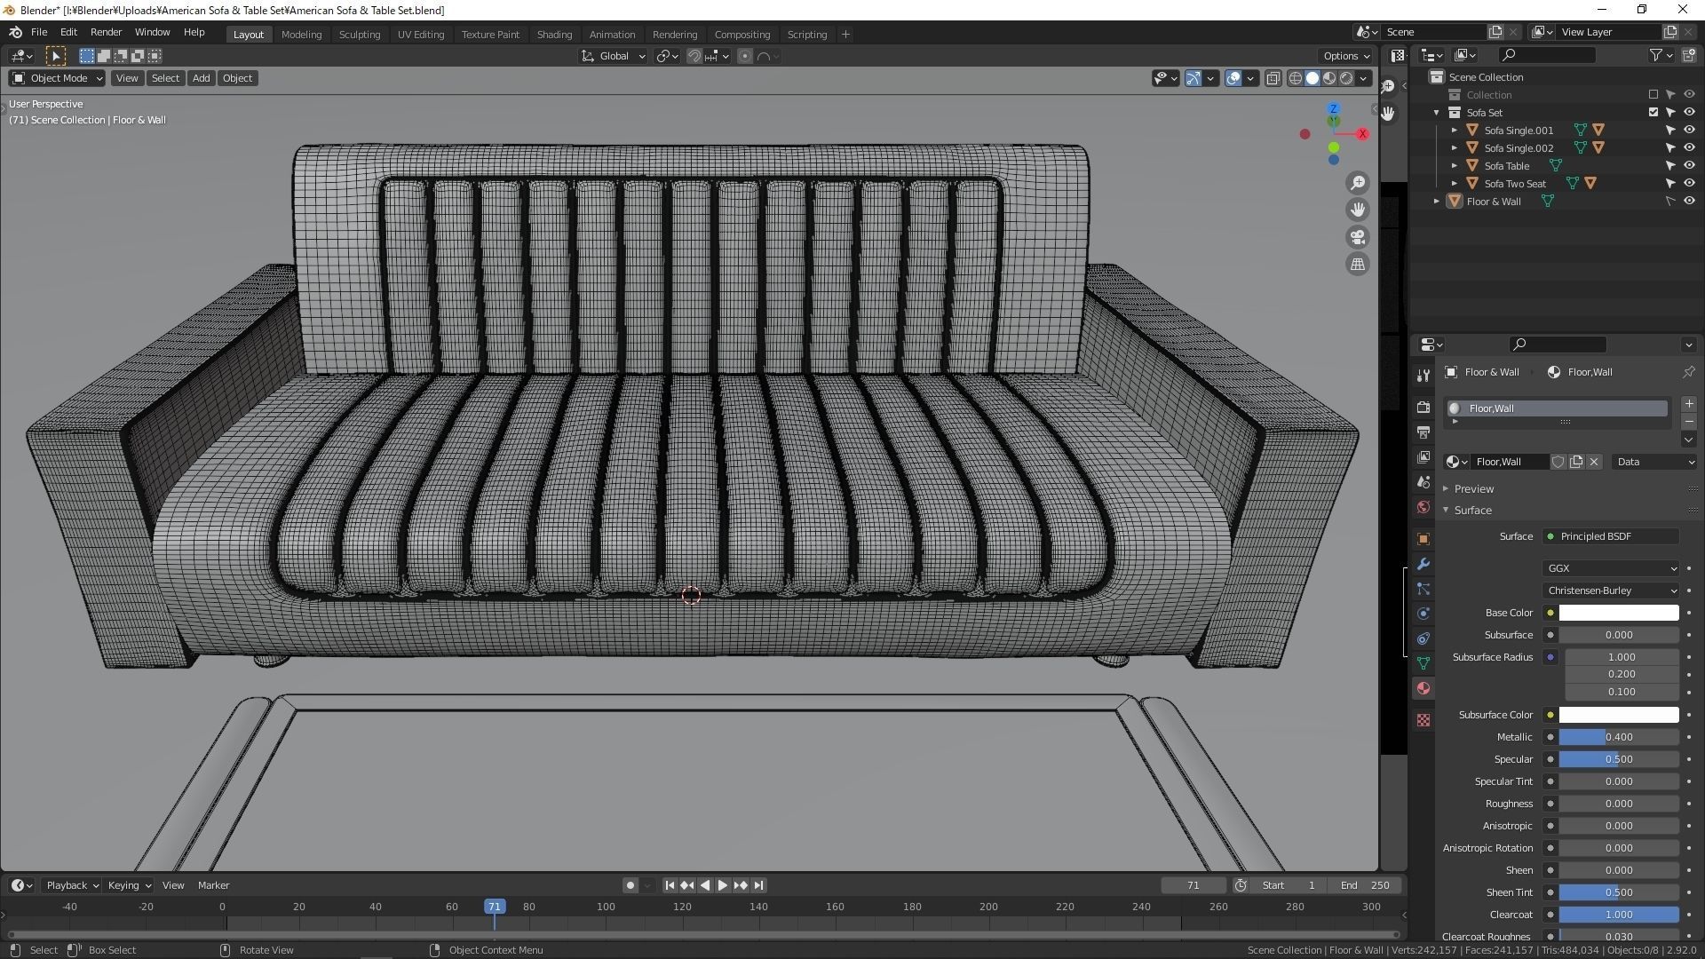Click Principled BSDF surface shader button
Viewport: 1705px width, 959px height.
click(1610, 536)
